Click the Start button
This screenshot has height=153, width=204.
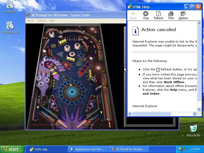[12, 149]
